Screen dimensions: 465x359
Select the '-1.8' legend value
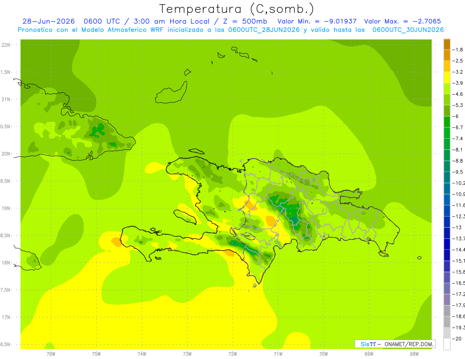point(458,50)
